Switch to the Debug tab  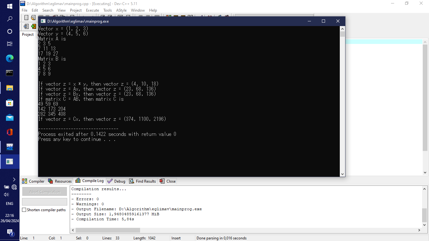pos(116,181)
